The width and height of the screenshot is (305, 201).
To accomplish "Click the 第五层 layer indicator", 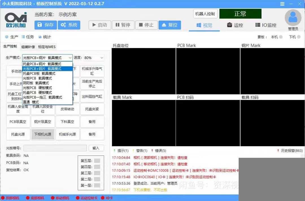I will click(97, 161).
